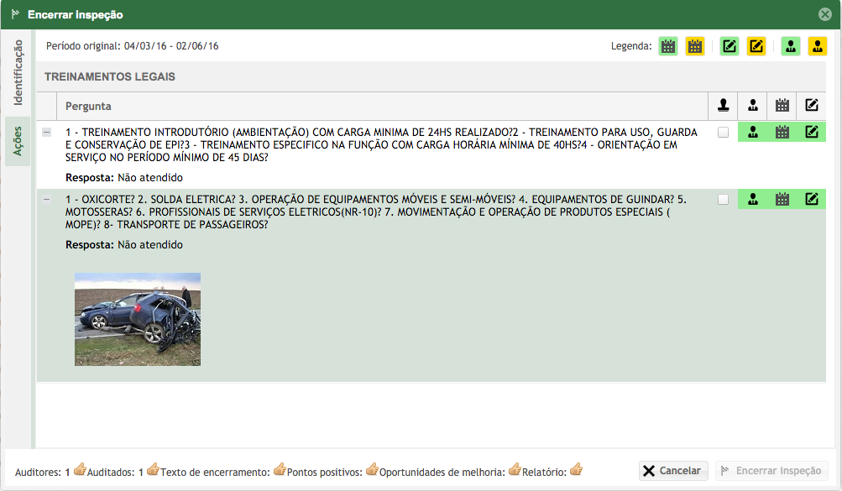Click thumbs-up icon after Texto de encerramento

point(280,469)
